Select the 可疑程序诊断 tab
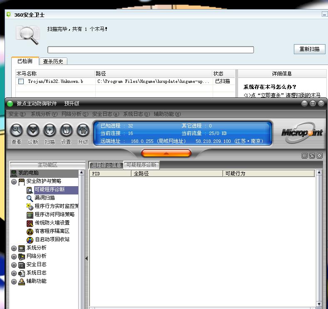328x309 pixels. click(x=142, y=165)
